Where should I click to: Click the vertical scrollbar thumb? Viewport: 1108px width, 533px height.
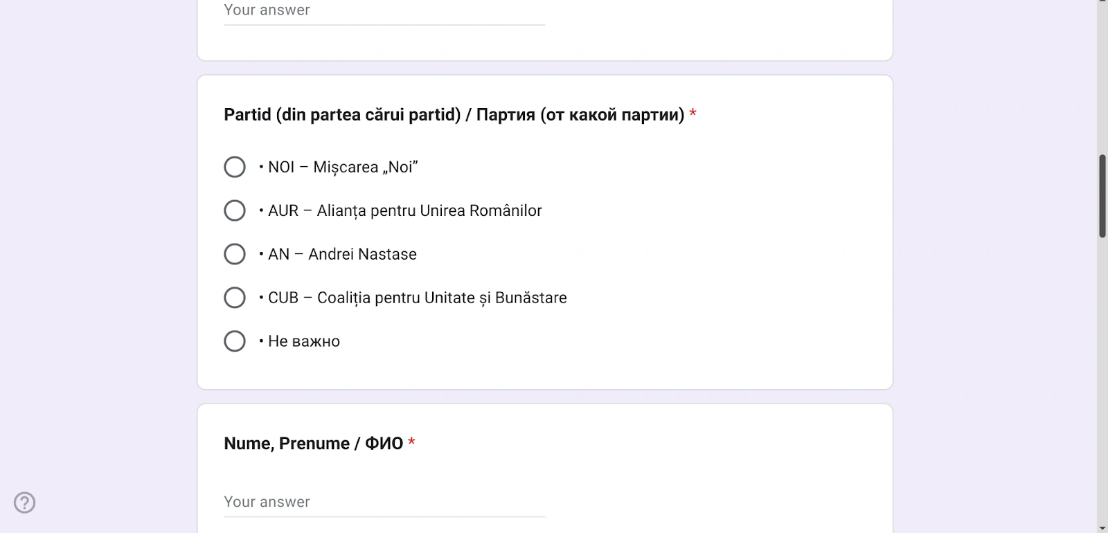coord(1102,196)
